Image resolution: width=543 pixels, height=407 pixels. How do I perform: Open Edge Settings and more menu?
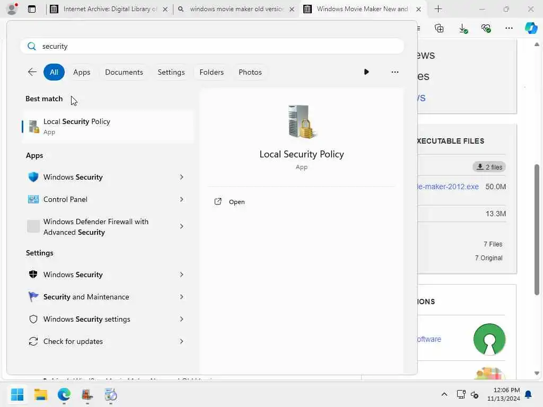509,28
